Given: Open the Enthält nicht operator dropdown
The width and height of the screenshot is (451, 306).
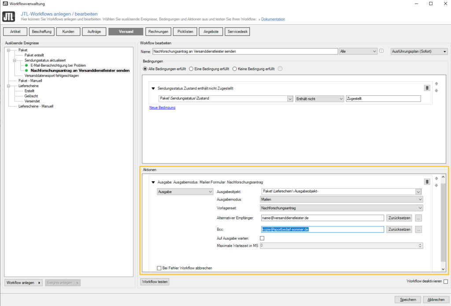Looking at the screenshot, I should point(319,99).
